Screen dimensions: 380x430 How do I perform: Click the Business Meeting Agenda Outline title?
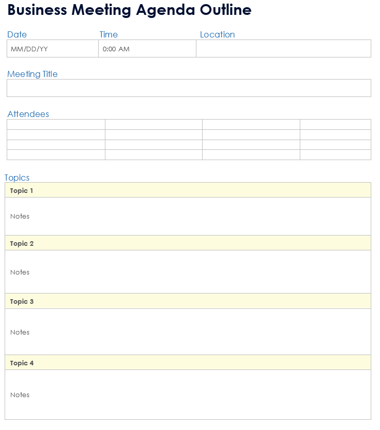[130, 10]
